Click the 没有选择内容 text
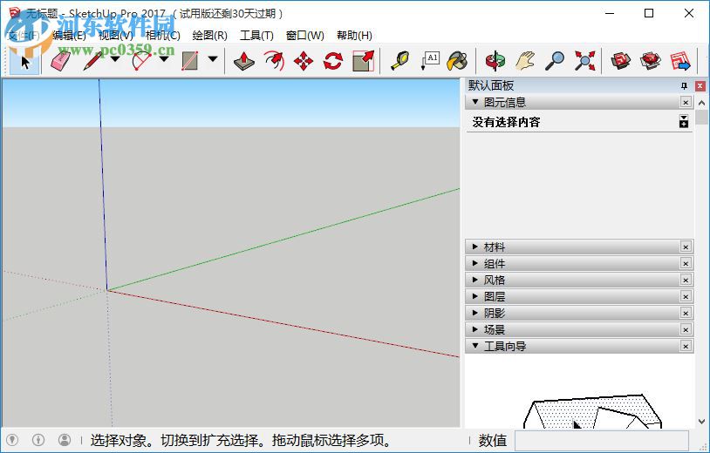 click(x=506, y=122)
